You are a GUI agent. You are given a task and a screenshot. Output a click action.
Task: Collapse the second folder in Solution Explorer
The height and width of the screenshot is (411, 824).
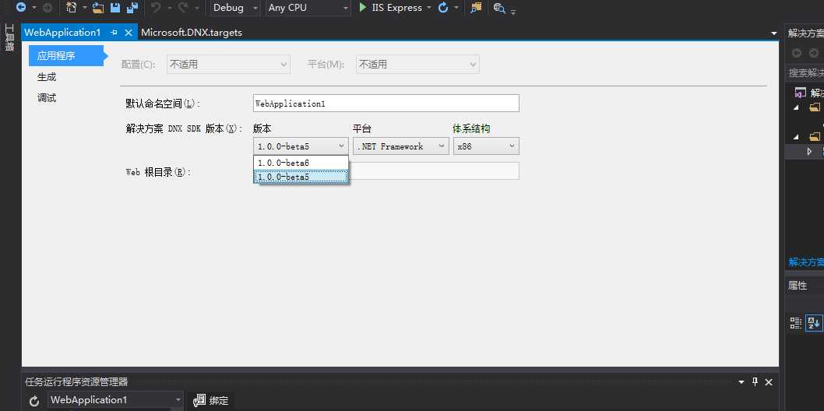point(796,136)
